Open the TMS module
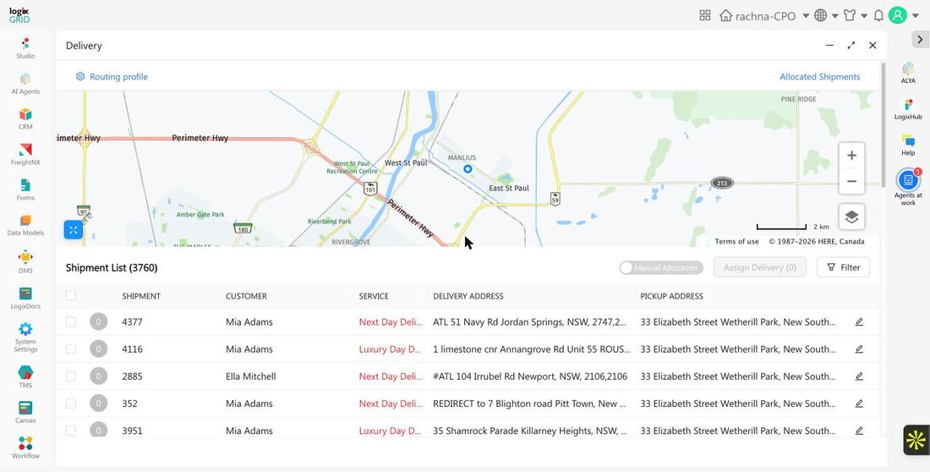This screenshot has height=472, width=930. pos(25,377)
